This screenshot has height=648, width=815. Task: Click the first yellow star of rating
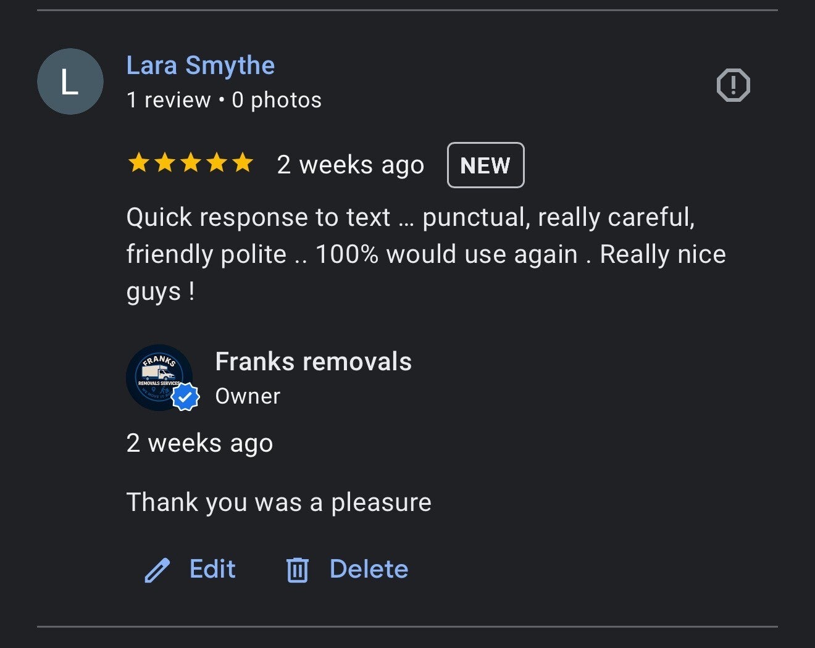pyautogui.click(x=138, y=163)
